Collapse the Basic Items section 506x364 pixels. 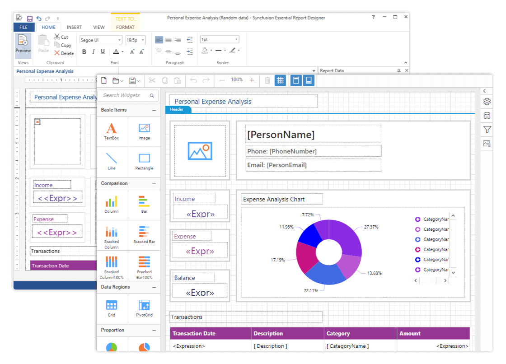pos(154,110)
